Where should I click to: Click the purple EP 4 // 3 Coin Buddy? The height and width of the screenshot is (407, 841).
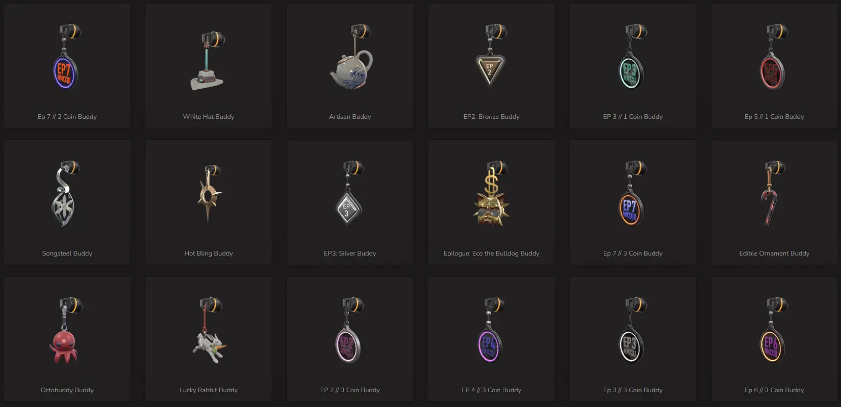click(x=491, y=339)
